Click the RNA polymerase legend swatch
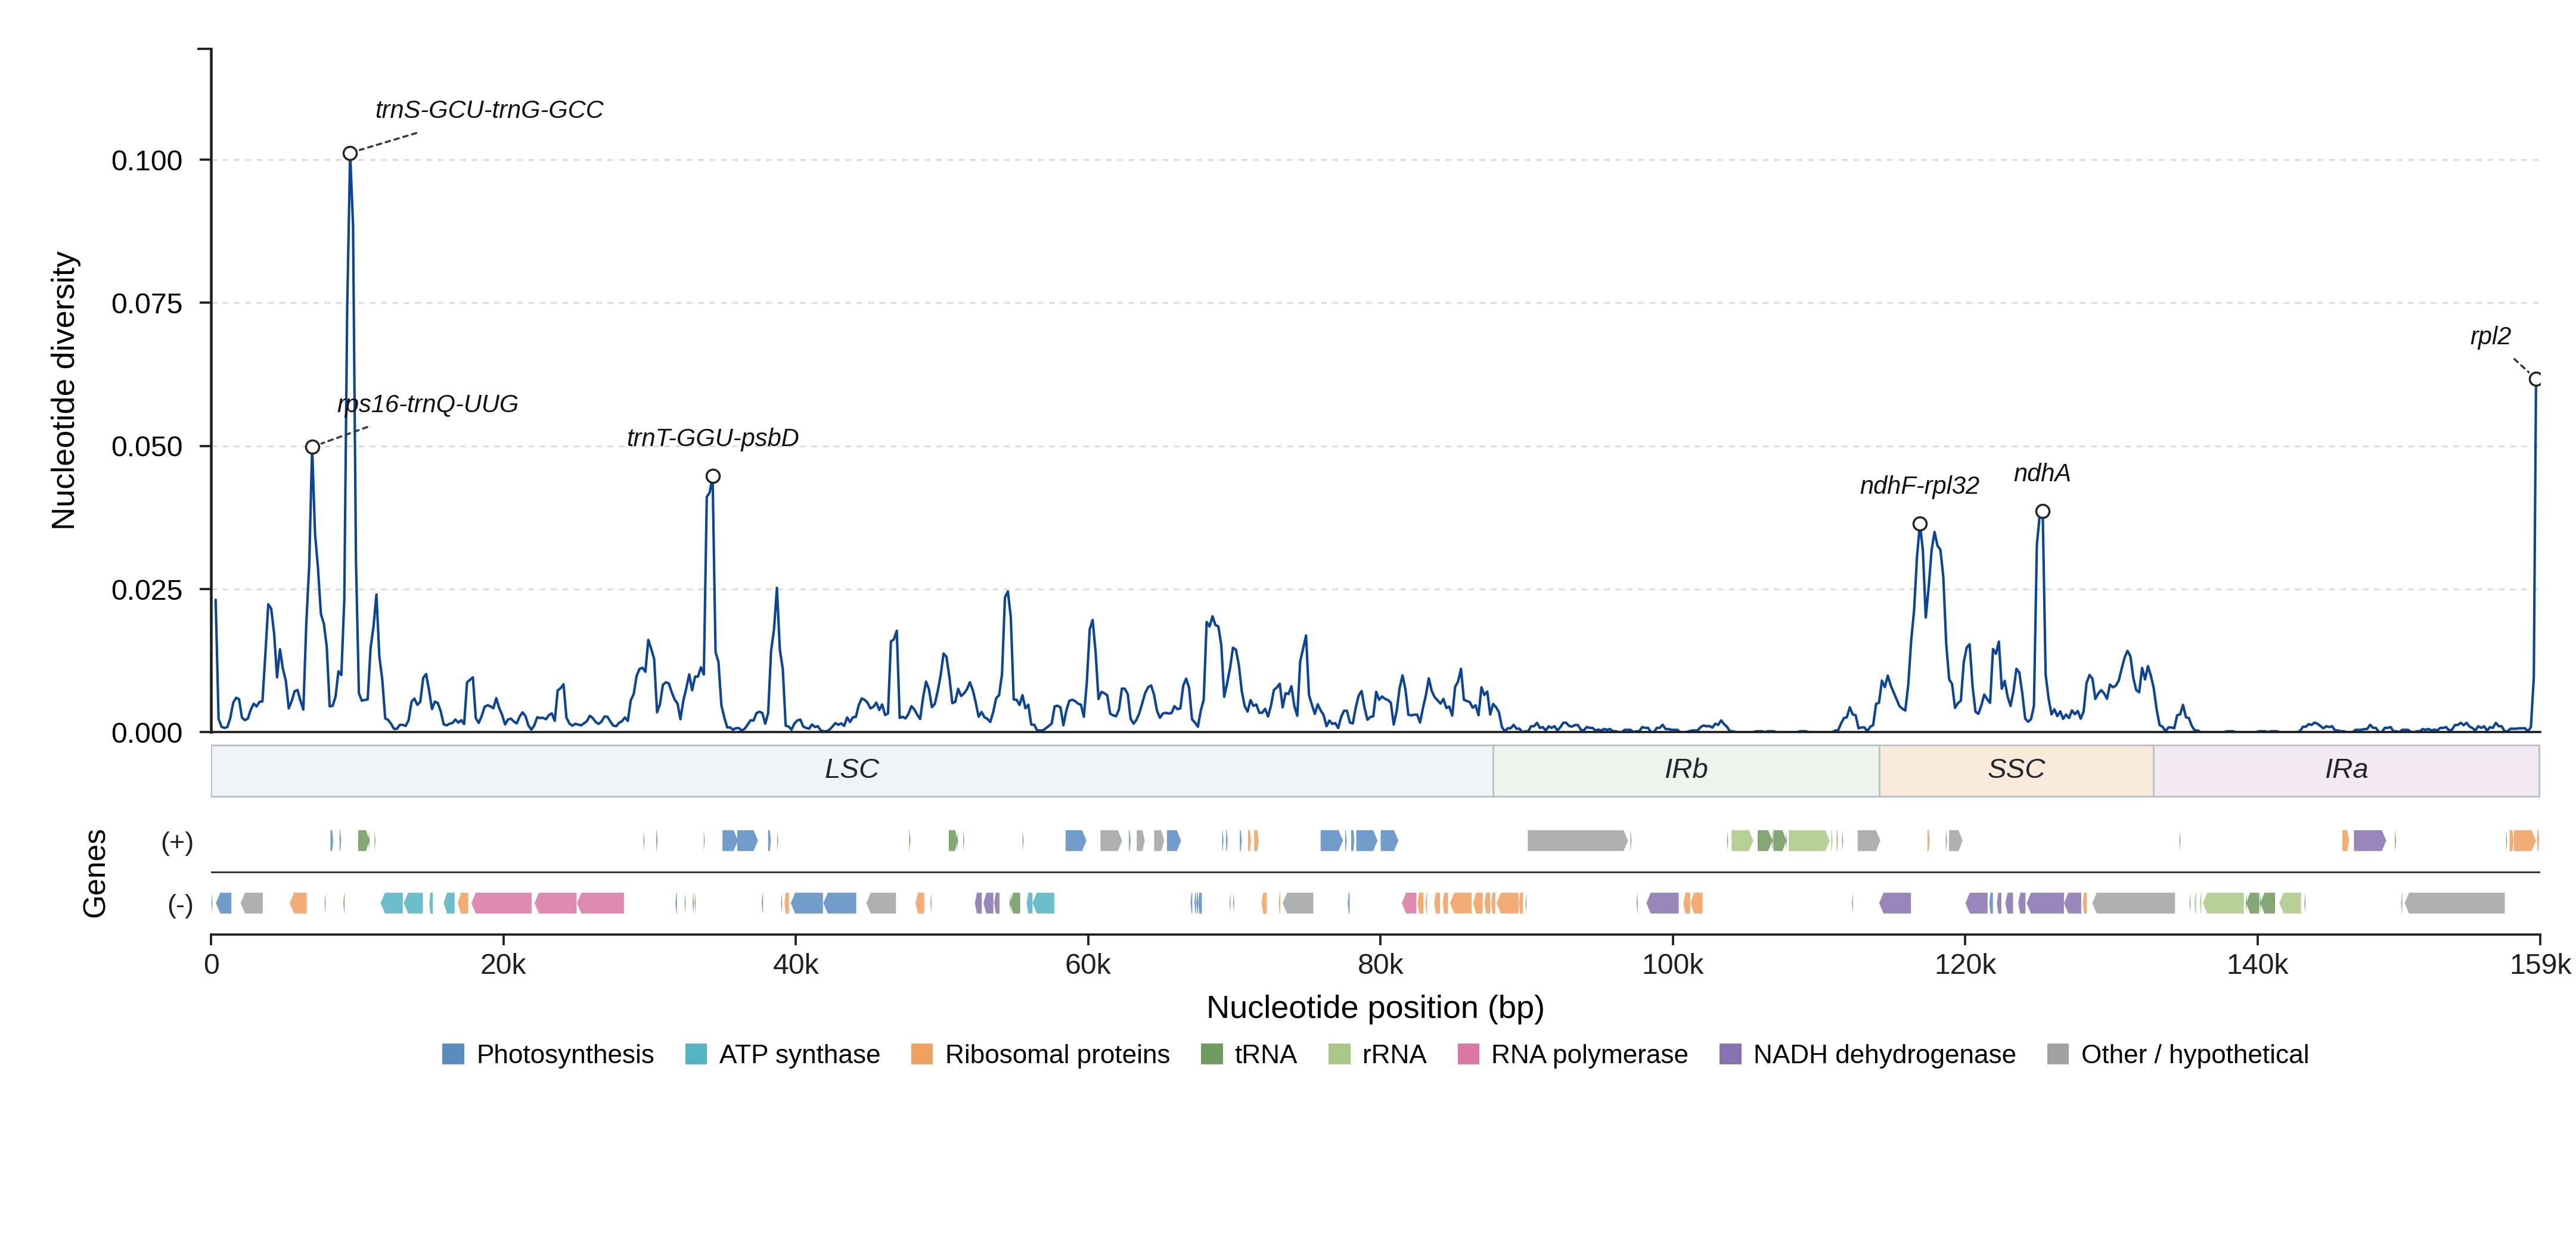This screenshot has width=2576, height=1252. coord(1468,1054)
